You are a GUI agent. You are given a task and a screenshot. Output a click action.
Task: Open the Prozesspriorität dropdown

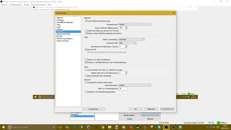[135, 24]
